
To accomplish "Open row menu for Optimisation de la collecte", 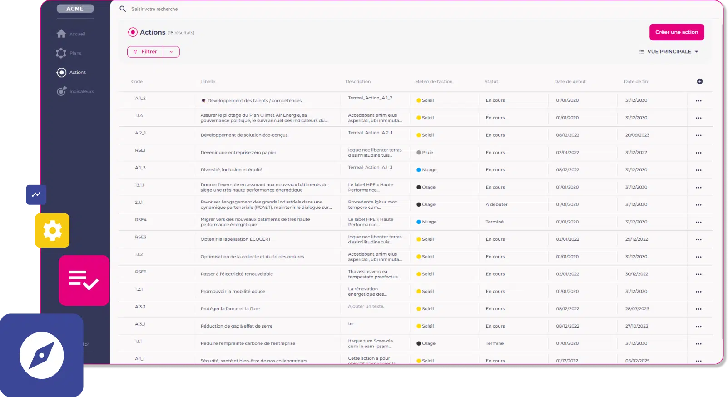I will click(x=698, y=257).
